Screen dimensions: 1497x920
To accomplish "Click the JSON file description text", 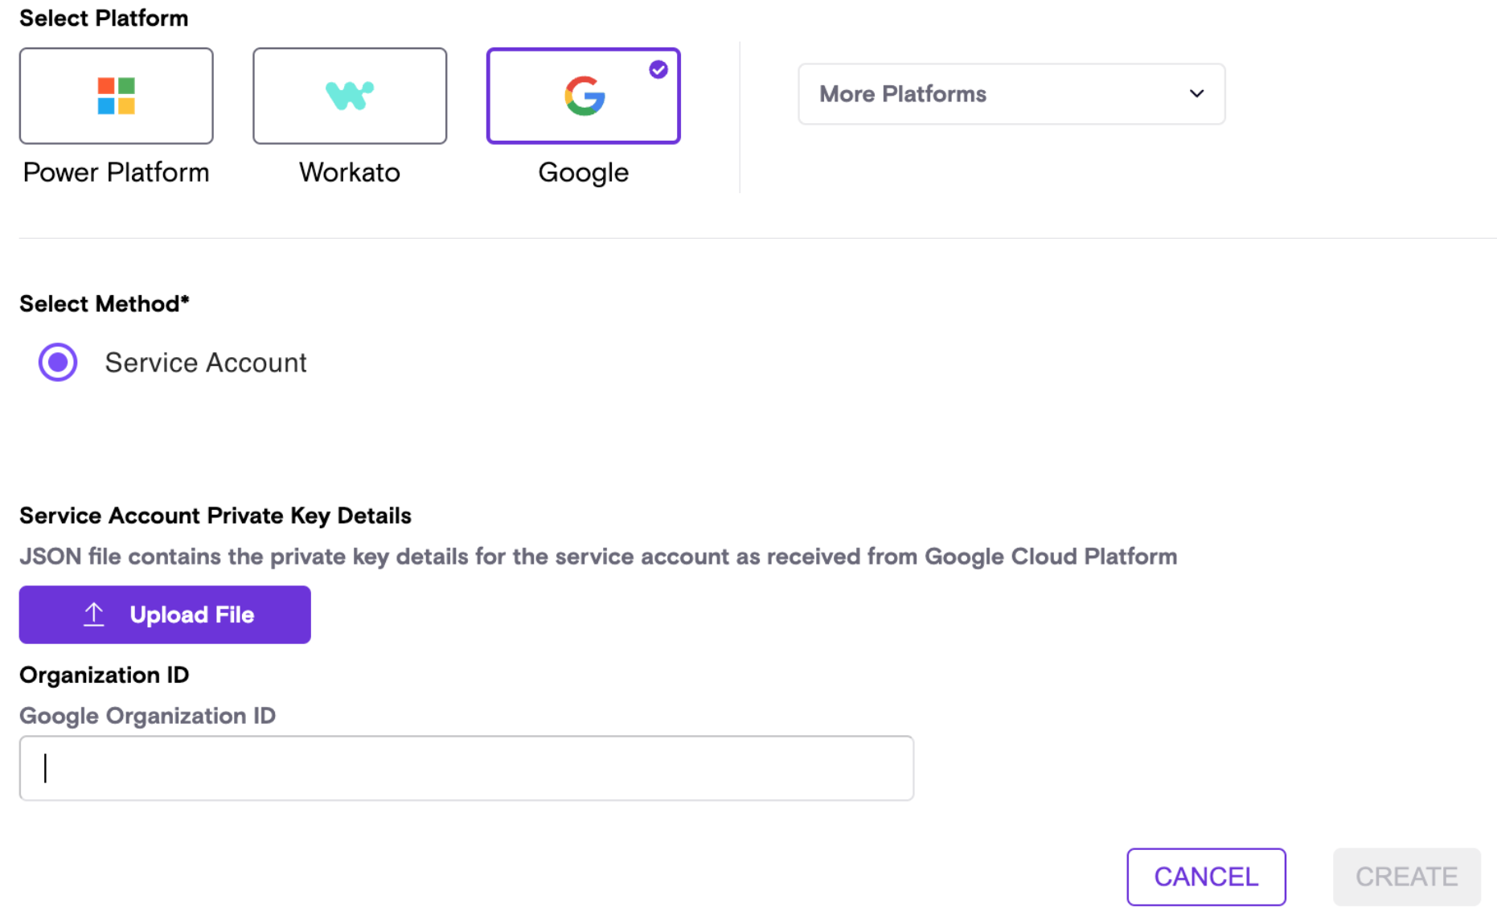I will tap(598, 557).
